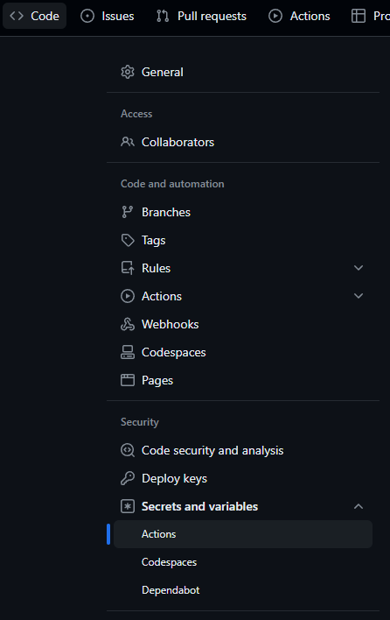Click the Branches git-branch icon
390x620 pixels.
tap(128, 212)
